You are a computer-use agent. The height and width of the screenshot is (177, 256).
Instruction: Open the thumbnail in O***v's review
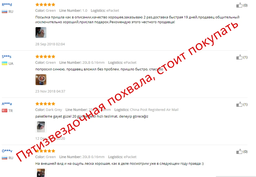pos(41,173)
